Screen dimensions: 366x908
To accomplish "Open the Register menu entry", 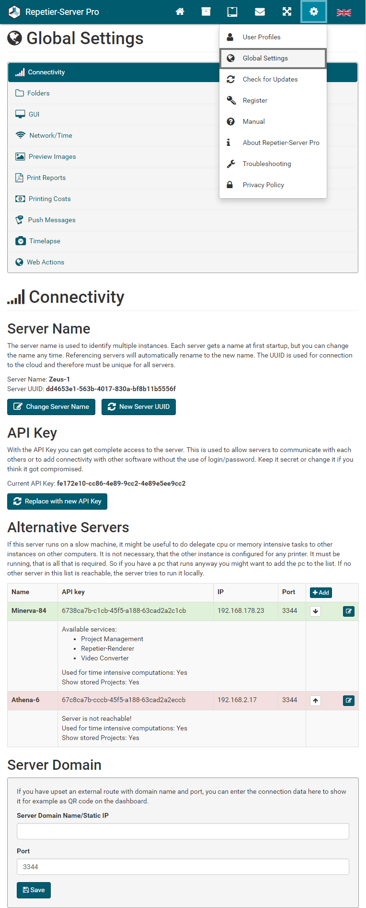I will coord(273,100).
